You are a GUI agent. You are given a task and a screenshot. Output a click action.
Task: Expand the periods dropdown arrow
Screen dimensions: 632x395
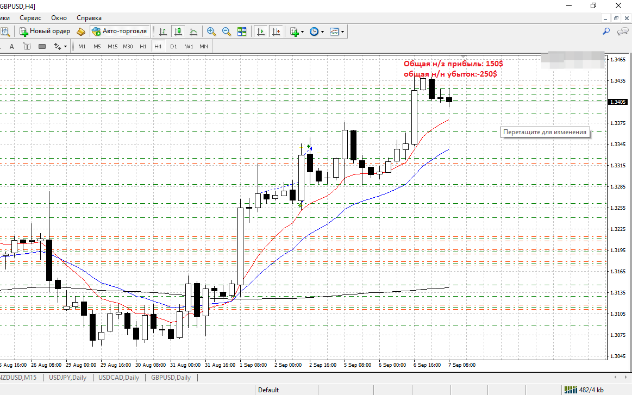[x=322, y=32]
